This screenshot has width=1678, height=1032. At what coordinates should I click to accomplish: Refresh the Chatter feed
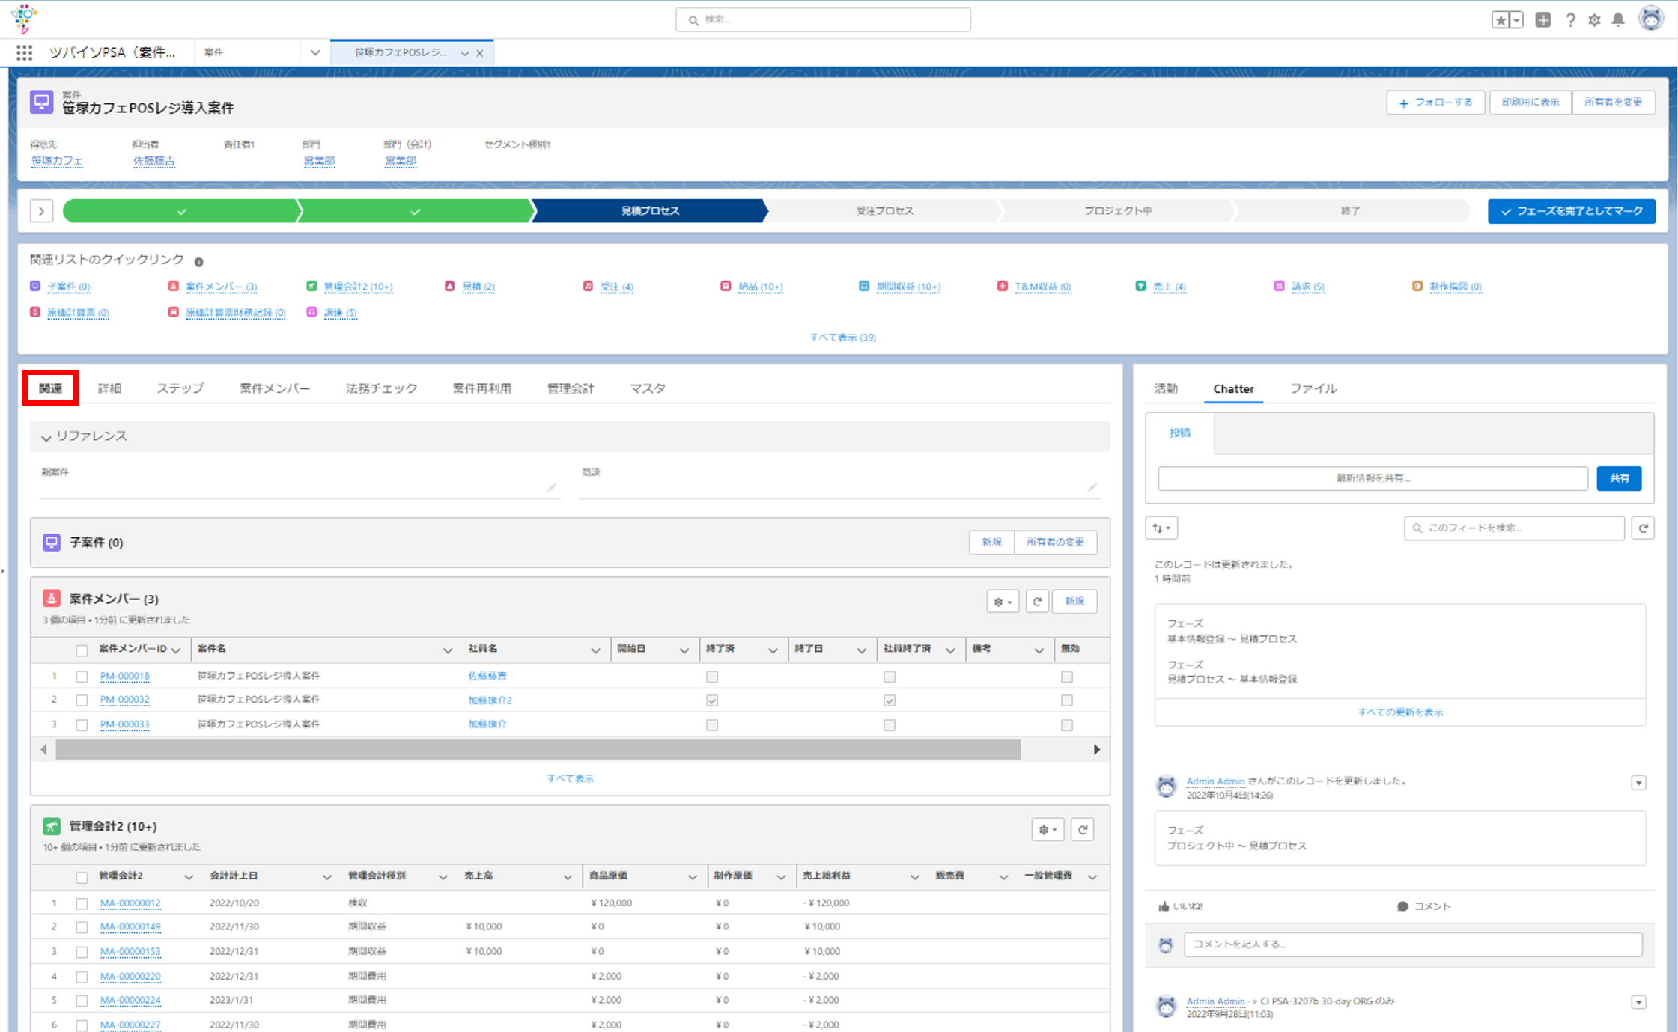(1643, 528)
